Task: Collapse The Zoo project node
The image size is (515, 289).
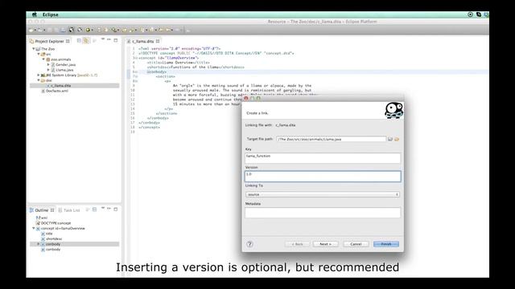Action: [x=34, y=49]
